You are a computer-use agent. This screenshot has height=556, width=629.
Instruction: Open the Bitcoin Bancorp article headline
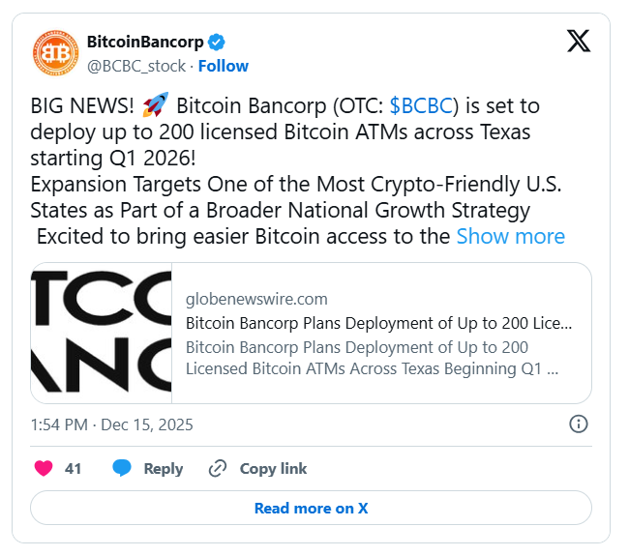tap(378, 323)
